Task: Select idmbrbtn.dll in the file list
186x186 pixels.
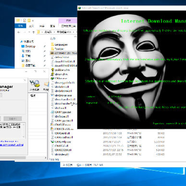Action: [x=62, y=87]
